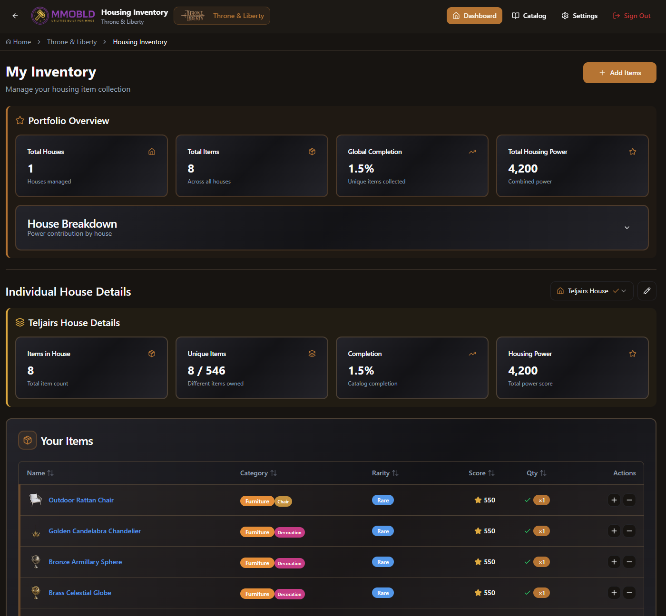Click plus for Bronze Armillary Sphere
This screenshot has height=616, width=666.
(614, 562)
